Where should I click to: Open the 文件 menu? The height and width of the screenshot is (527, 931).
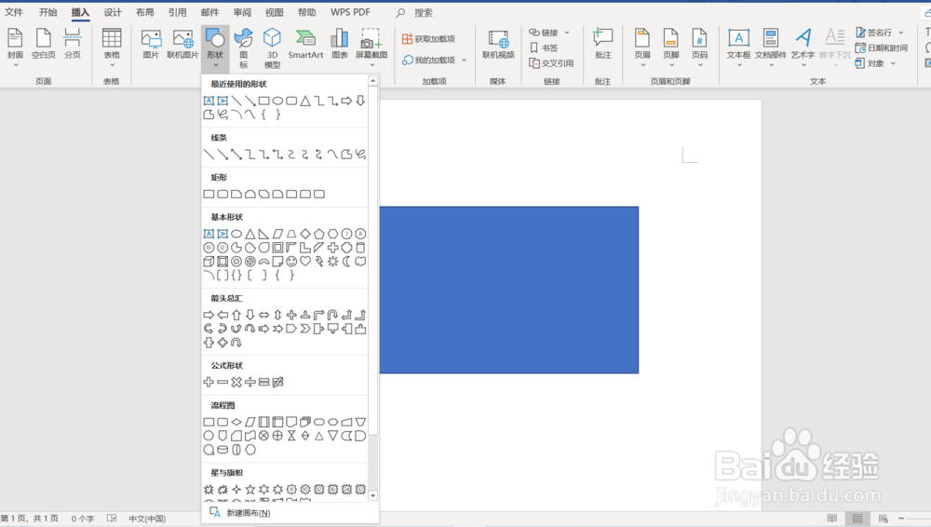pos(14,12)
